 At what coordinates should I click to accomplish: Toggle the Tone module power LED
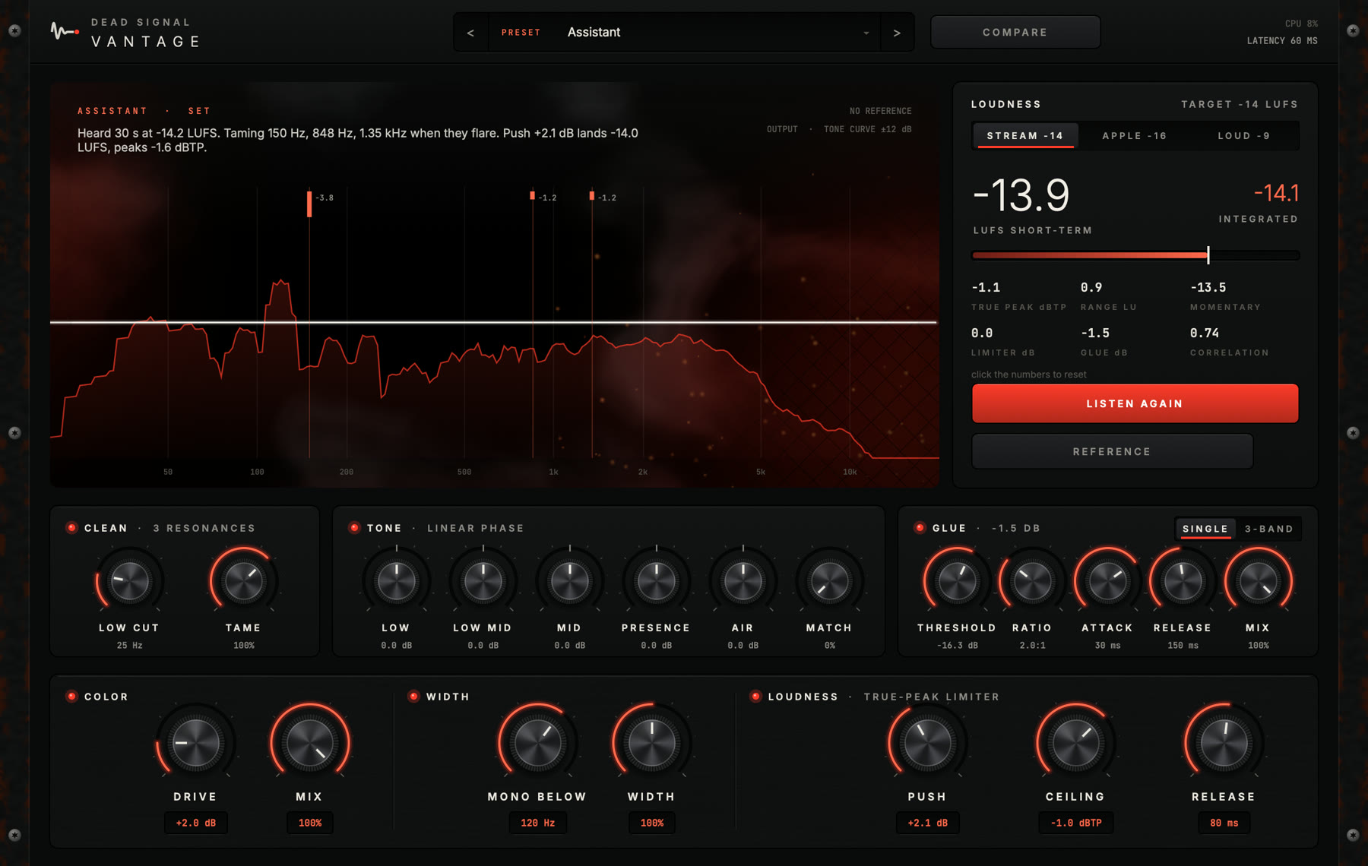(x=354, y=527)
